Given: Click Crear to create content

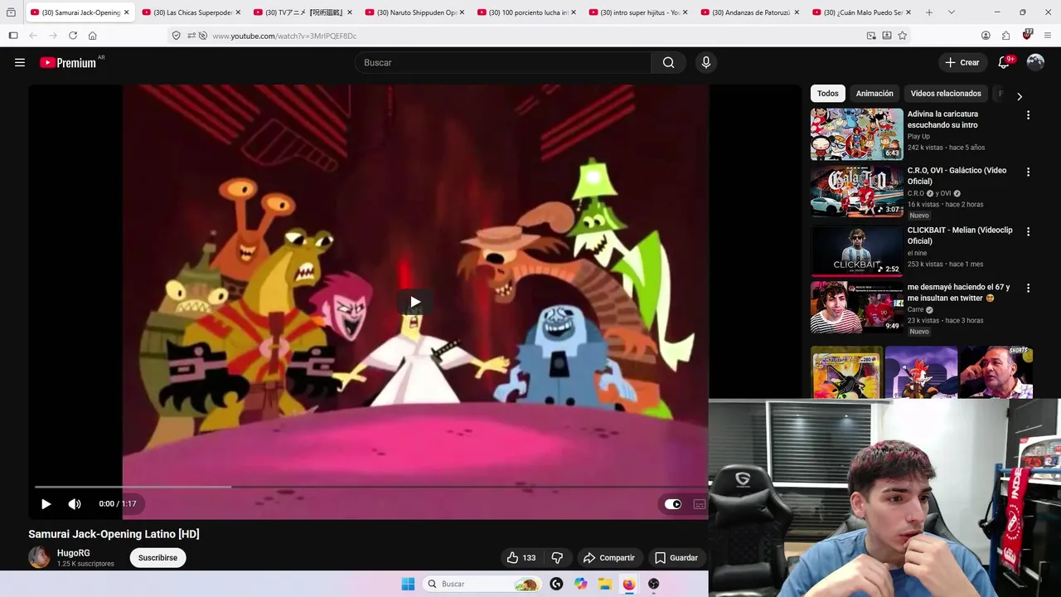Looking at the screenshot, I should pyautogui.click(x=962, y=62).
